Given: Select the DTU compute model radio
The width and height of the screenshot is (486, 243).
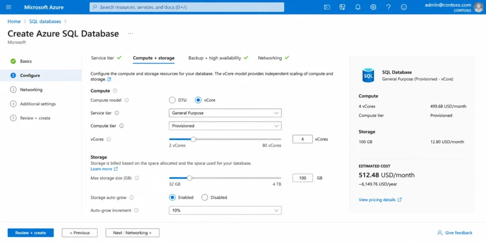Looking at the screenshot, I should tap(172, 100).
